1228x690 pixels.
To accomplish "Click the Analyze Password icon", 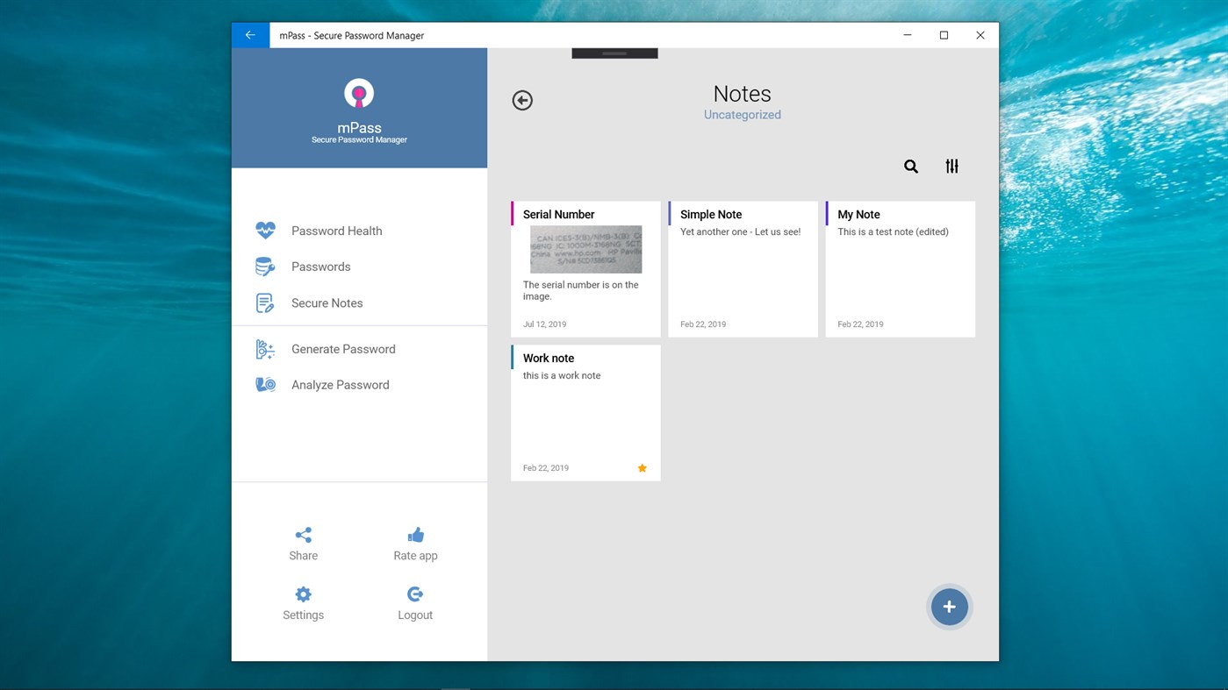I will tap(265, 385).
